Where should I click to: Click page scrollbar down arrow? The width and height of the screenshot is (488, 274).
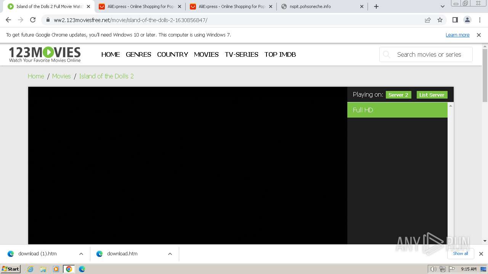[x=485, y=241]
